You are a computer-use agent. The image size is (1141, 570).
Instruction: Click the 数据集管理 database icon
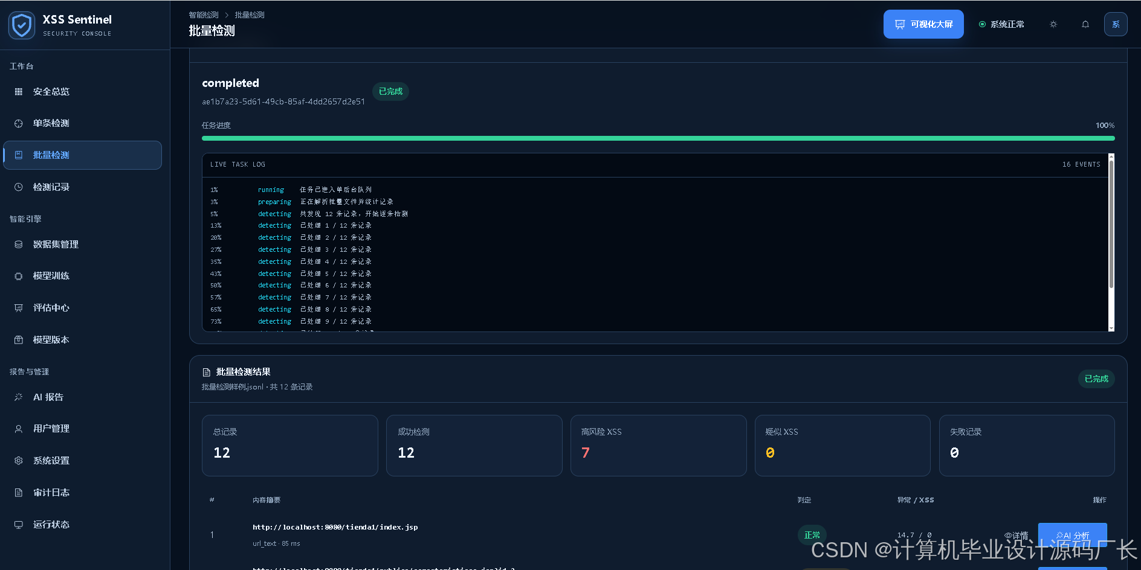pyautogui.click(x=19, y=245)
